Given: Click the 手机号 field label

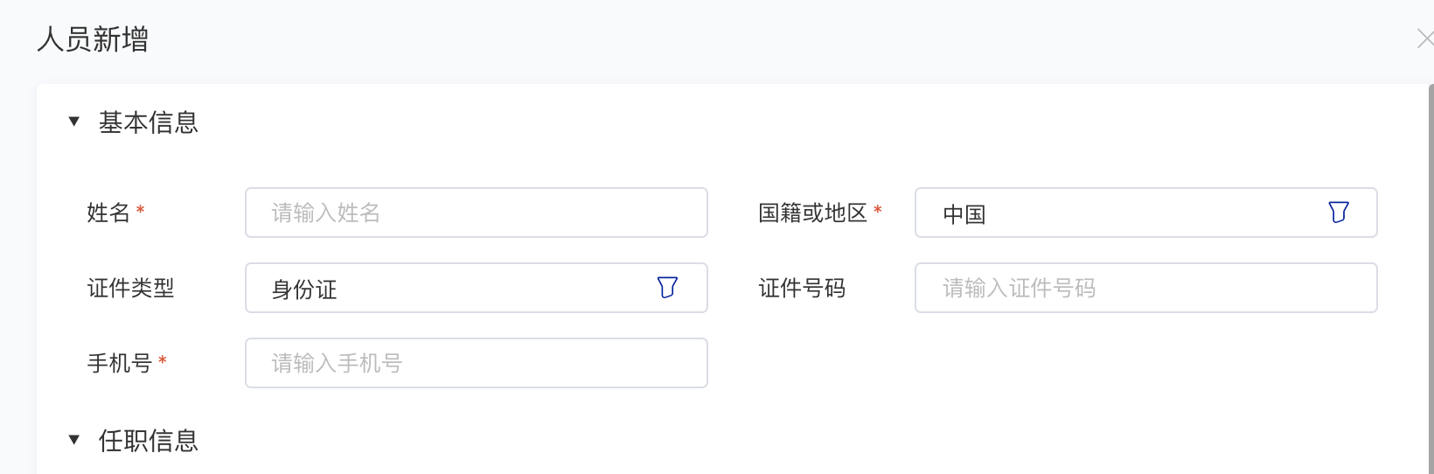Looking at the screenshot, I should pyautogui.click(x=120, y=363).
